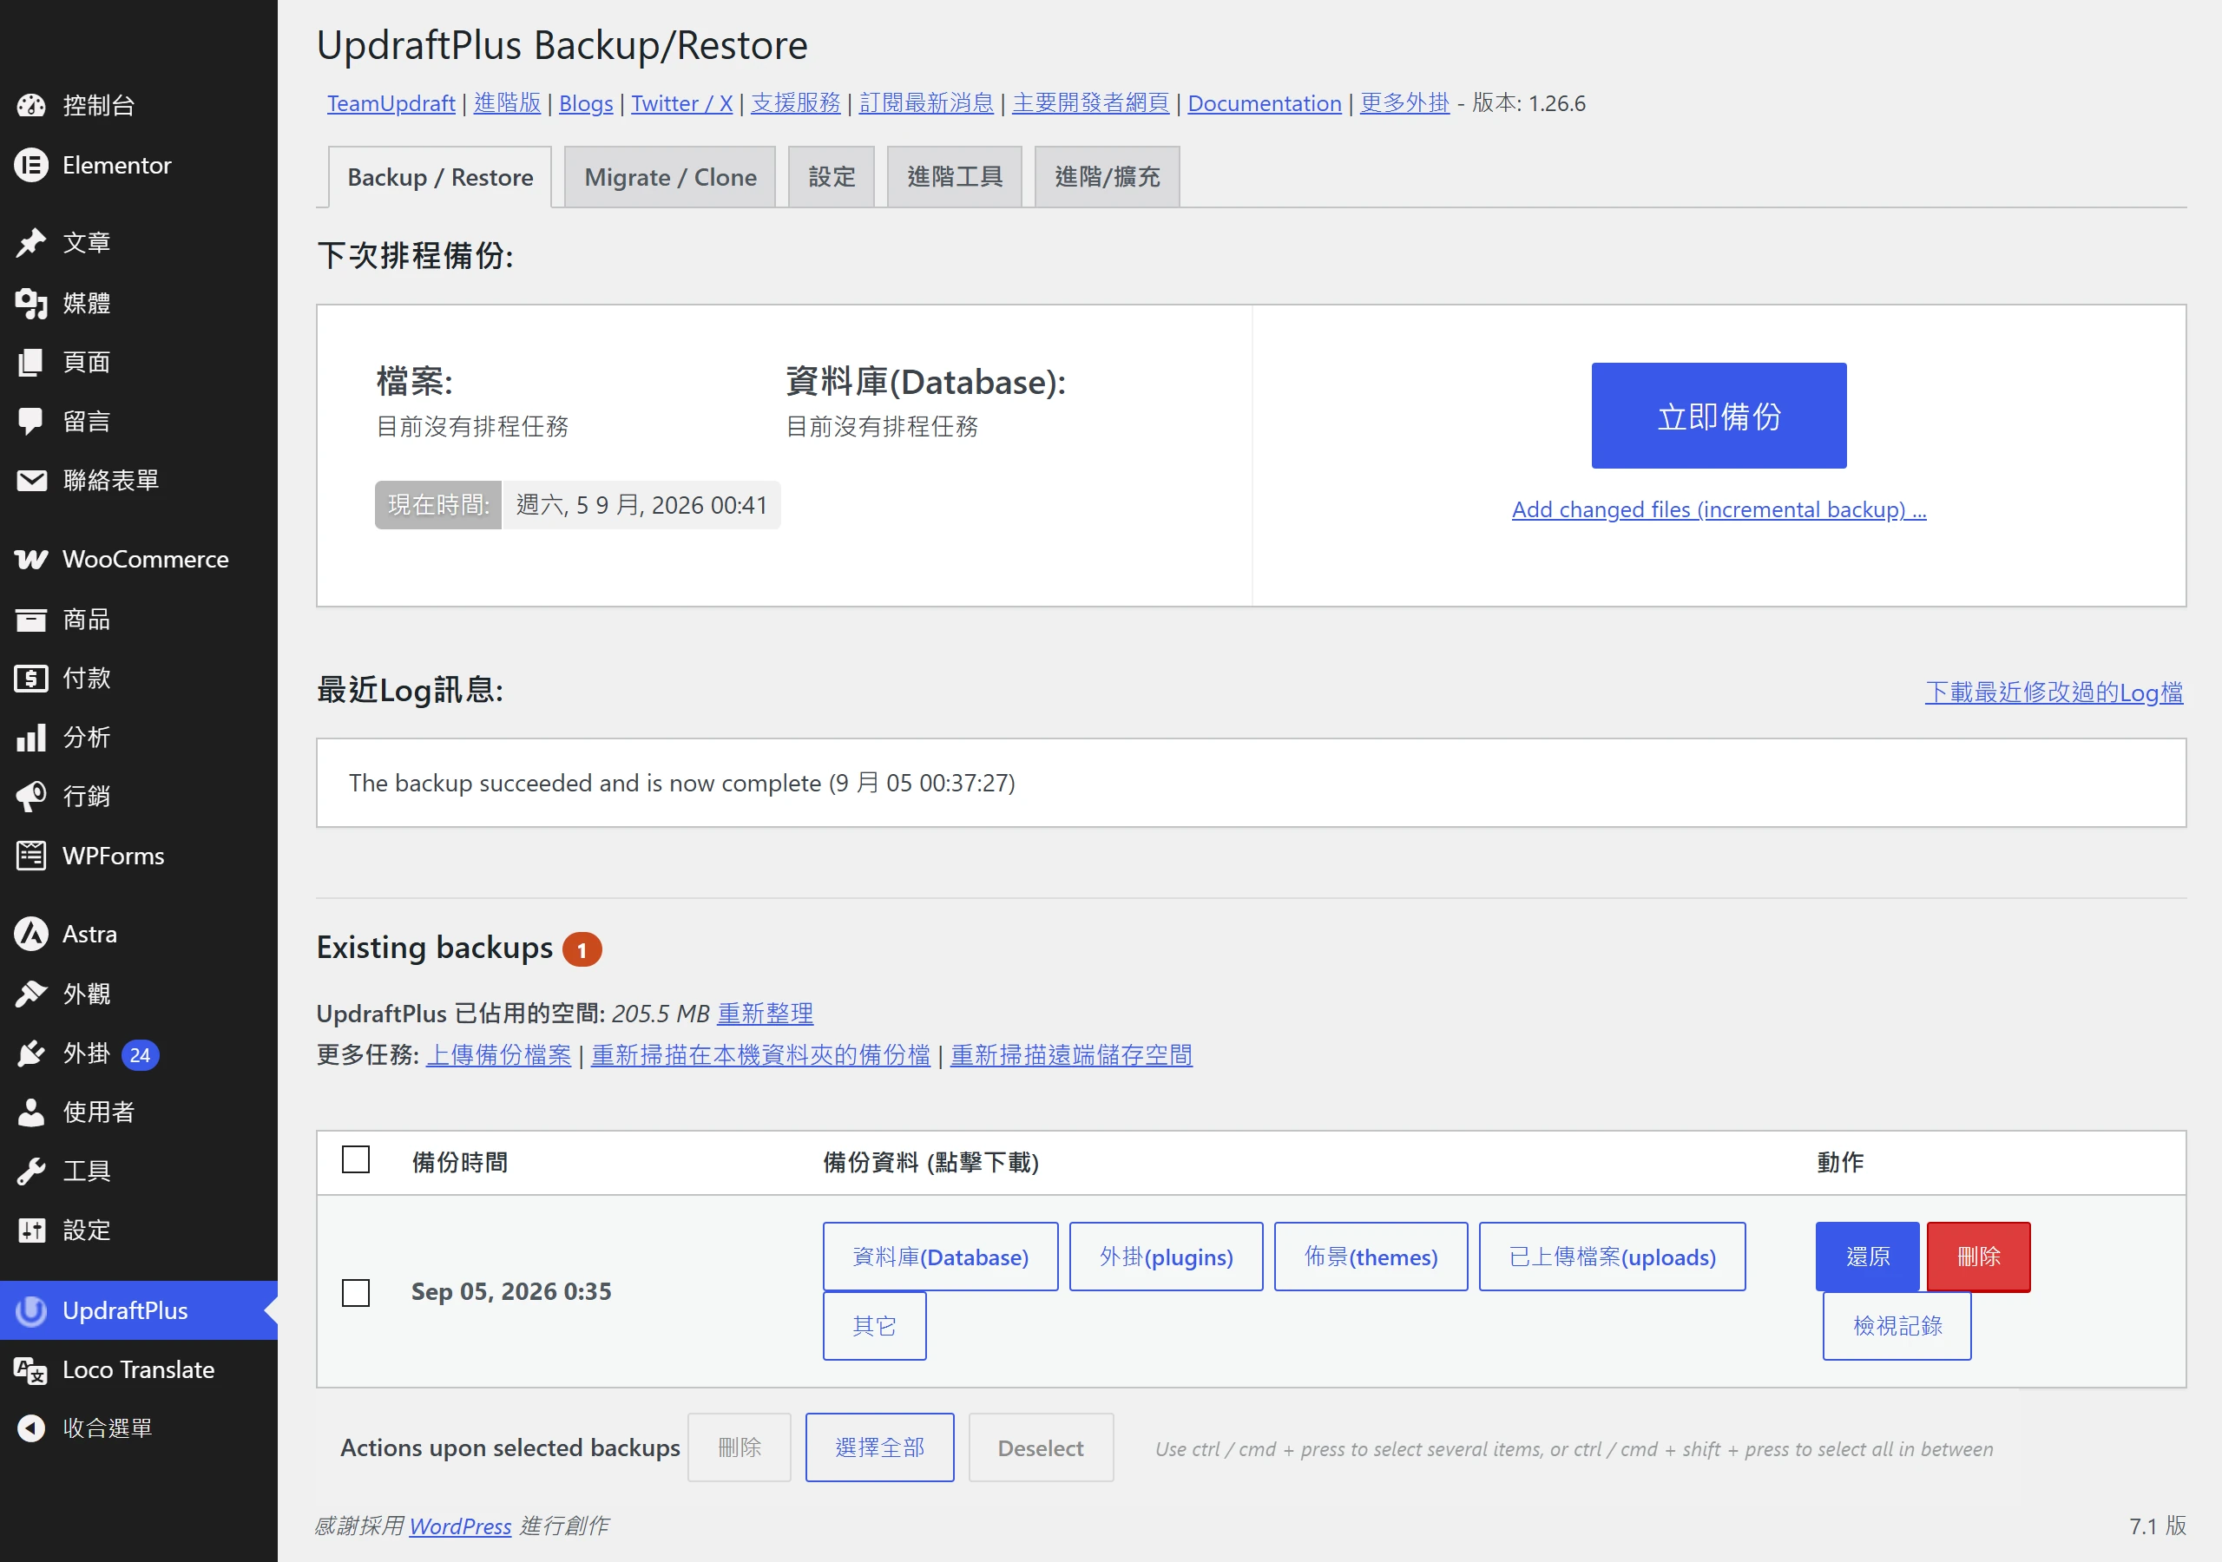Image resolution: width=2222 pixels, height=1562 pixels.
Task: Click the 立即備份 button
Action: 1719,417
